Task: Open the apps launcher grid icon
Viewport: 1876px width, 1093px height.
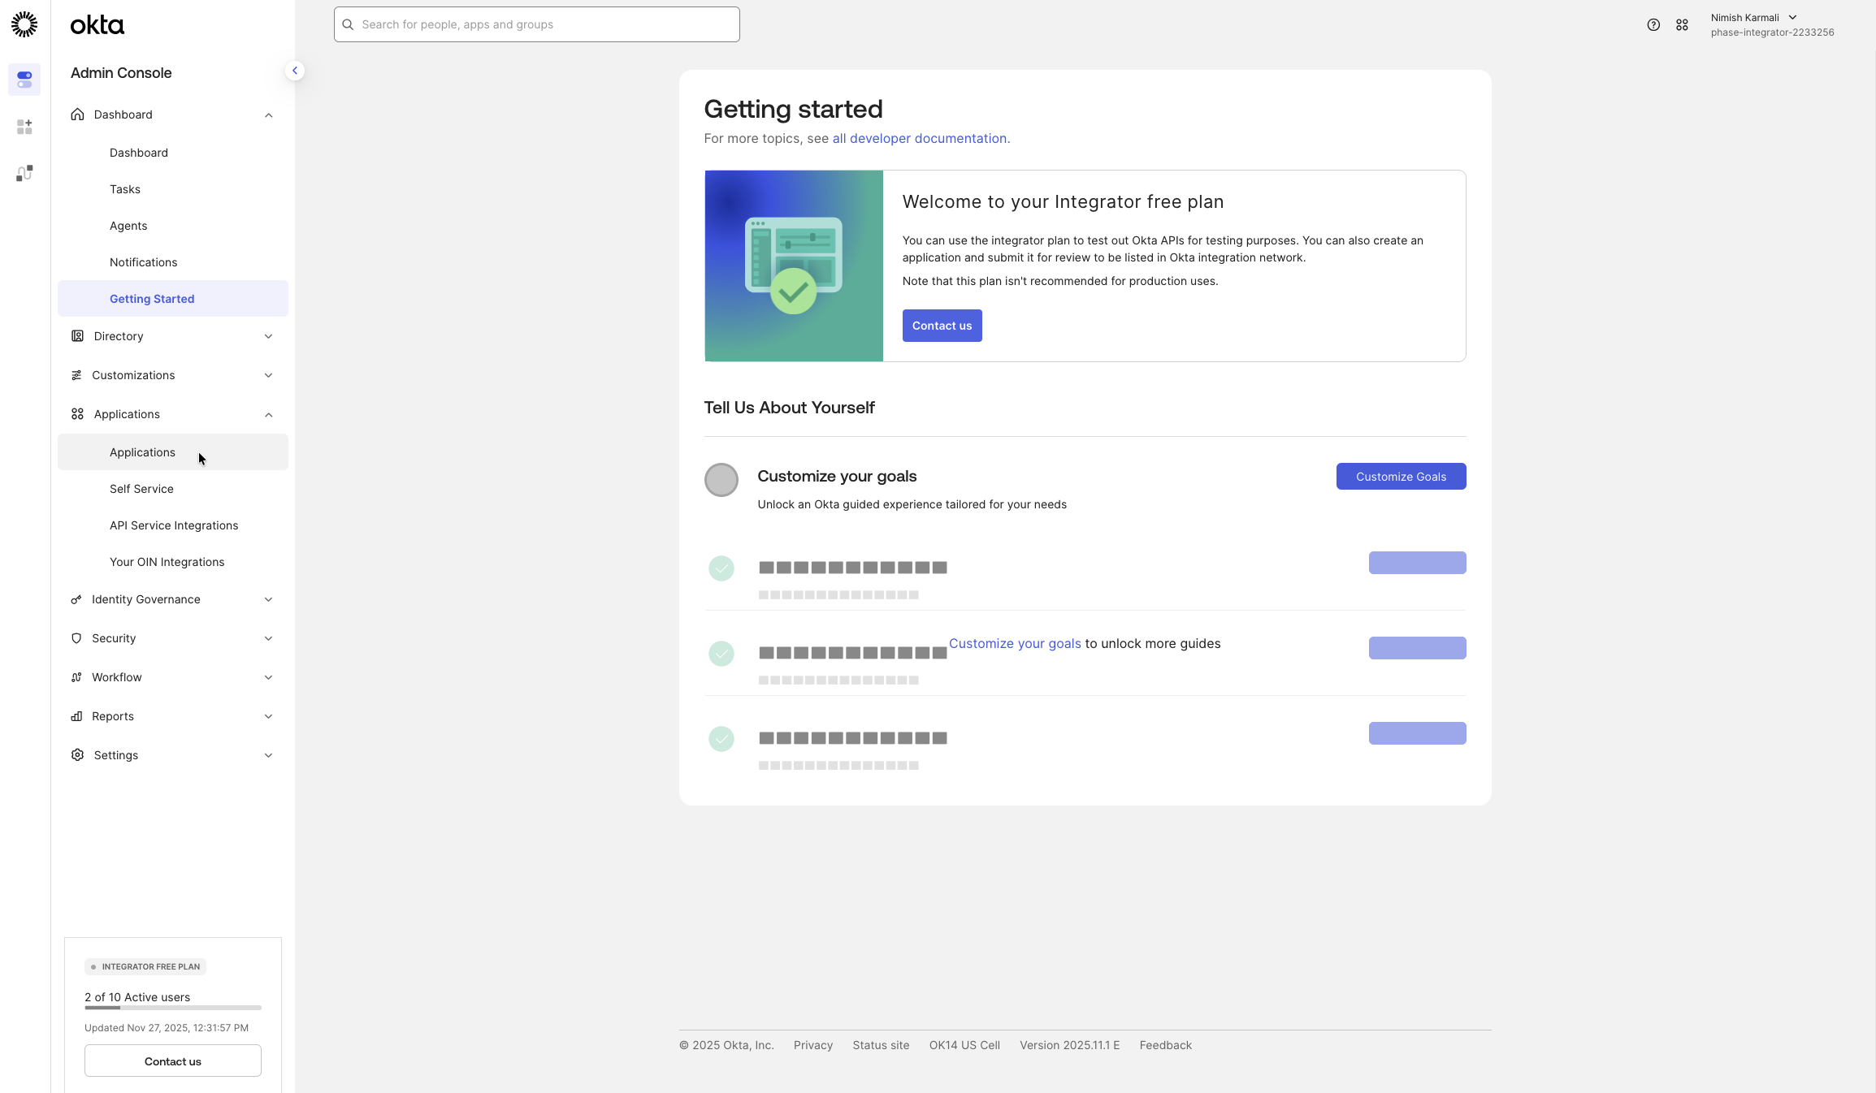Action: [1682, 25]
